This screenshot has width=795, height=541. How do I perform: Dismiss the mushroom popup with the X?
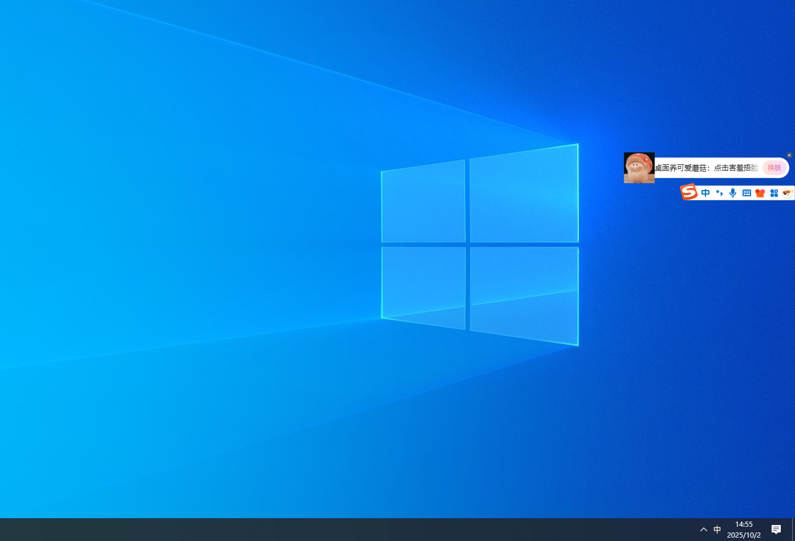tap(789, 155)
